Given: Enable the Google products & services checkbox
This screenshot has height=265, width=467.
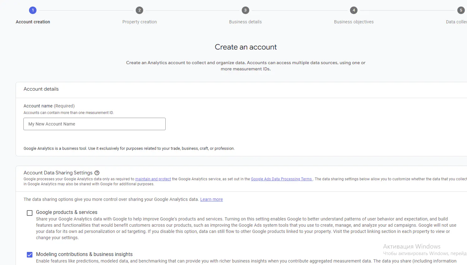Looking at the screenshot, I should 30,213.
